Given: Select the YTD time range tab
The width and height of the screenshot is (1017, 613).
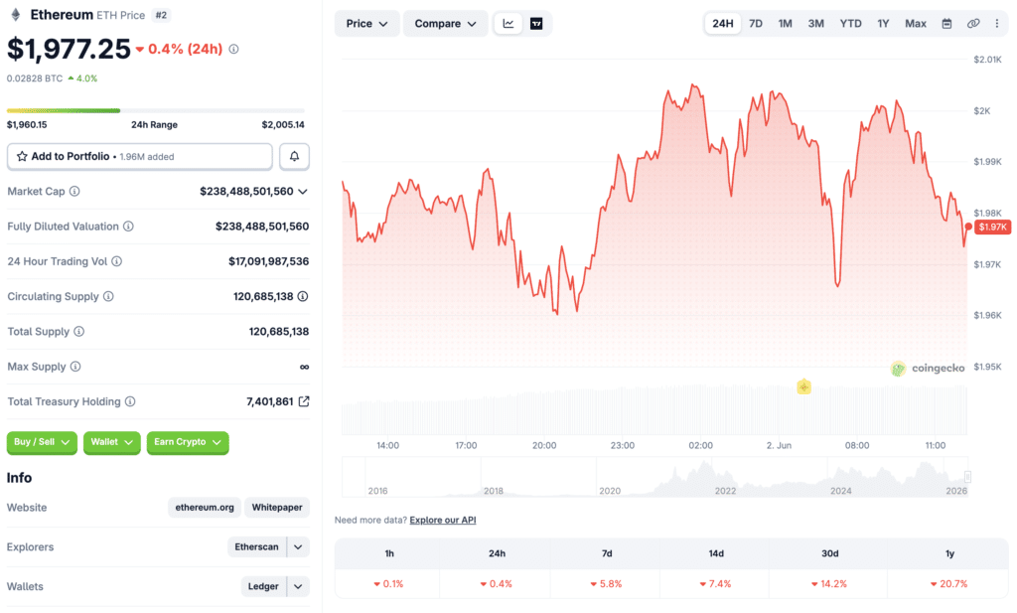Looking at the screenshot, I should tap(850, 24).
